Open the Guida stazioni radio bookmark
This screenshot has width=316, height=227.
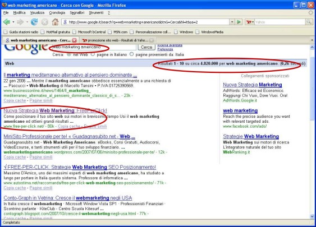(21, 32)
